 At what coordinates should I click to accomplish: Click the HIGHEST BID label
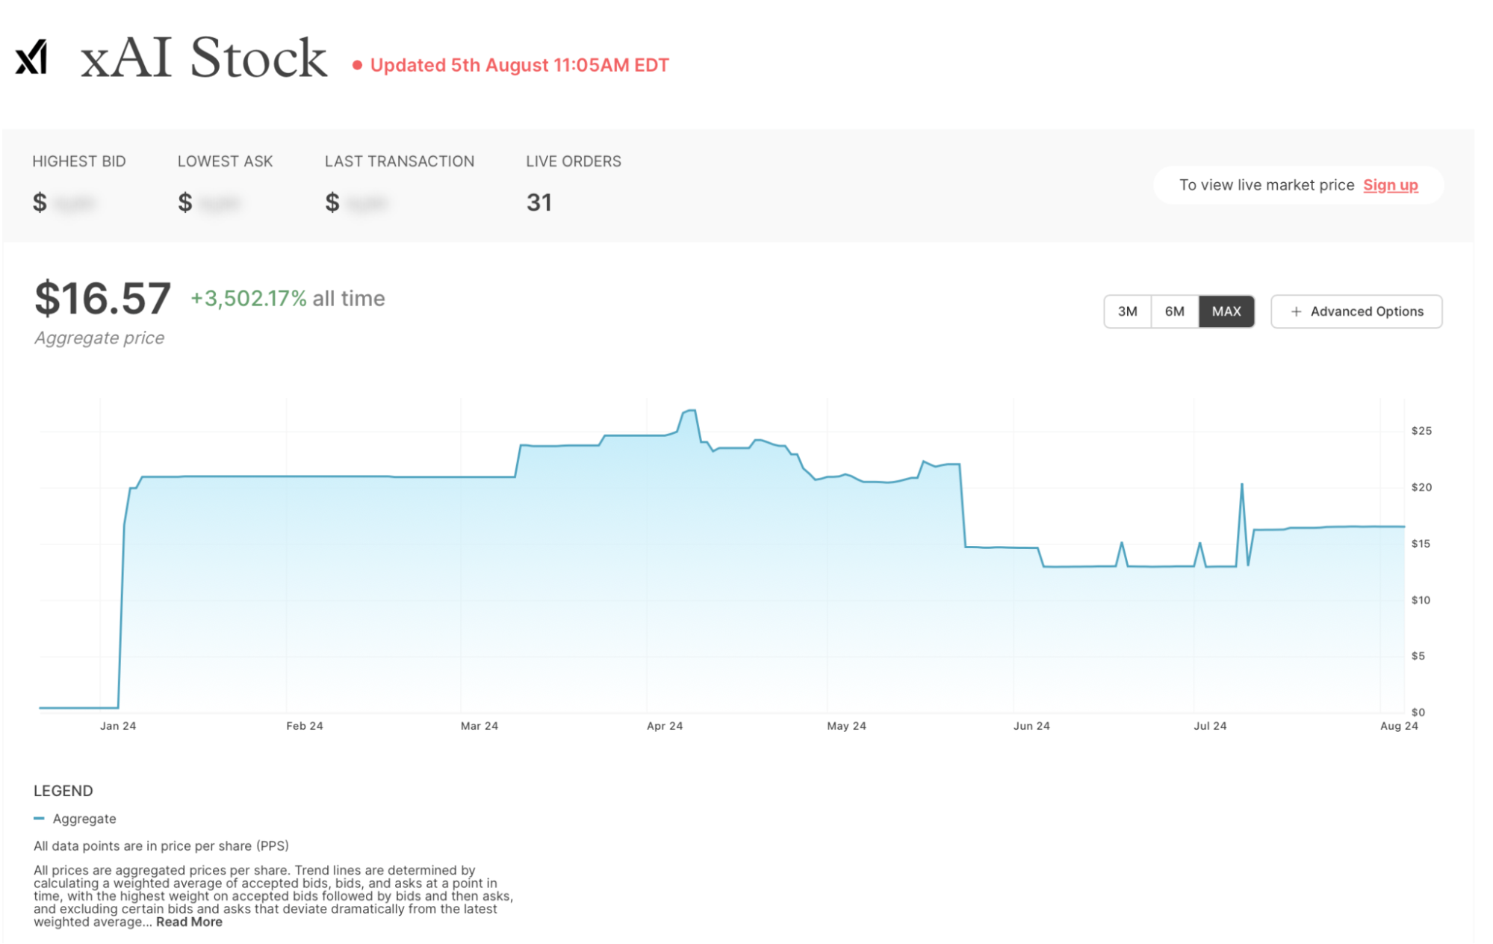click(79, 161)
